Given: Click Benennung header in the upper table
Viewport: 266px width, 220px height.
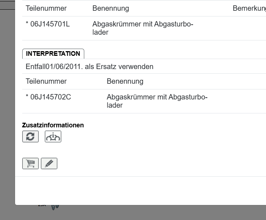Looking at the screenshot, I should coord(110,8).
